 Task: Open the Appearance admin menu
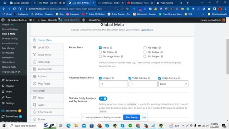[12, 80]
